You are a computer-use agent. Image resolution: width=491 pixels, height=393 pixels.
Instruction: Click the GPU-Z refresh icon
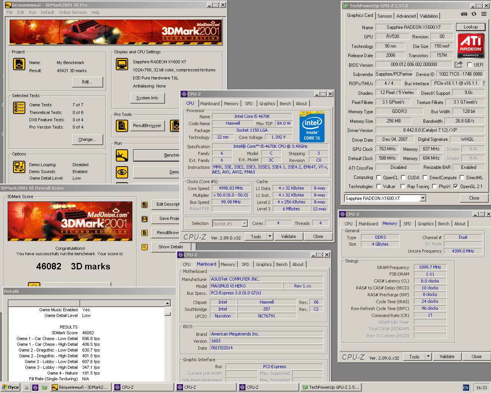point(474,14)
